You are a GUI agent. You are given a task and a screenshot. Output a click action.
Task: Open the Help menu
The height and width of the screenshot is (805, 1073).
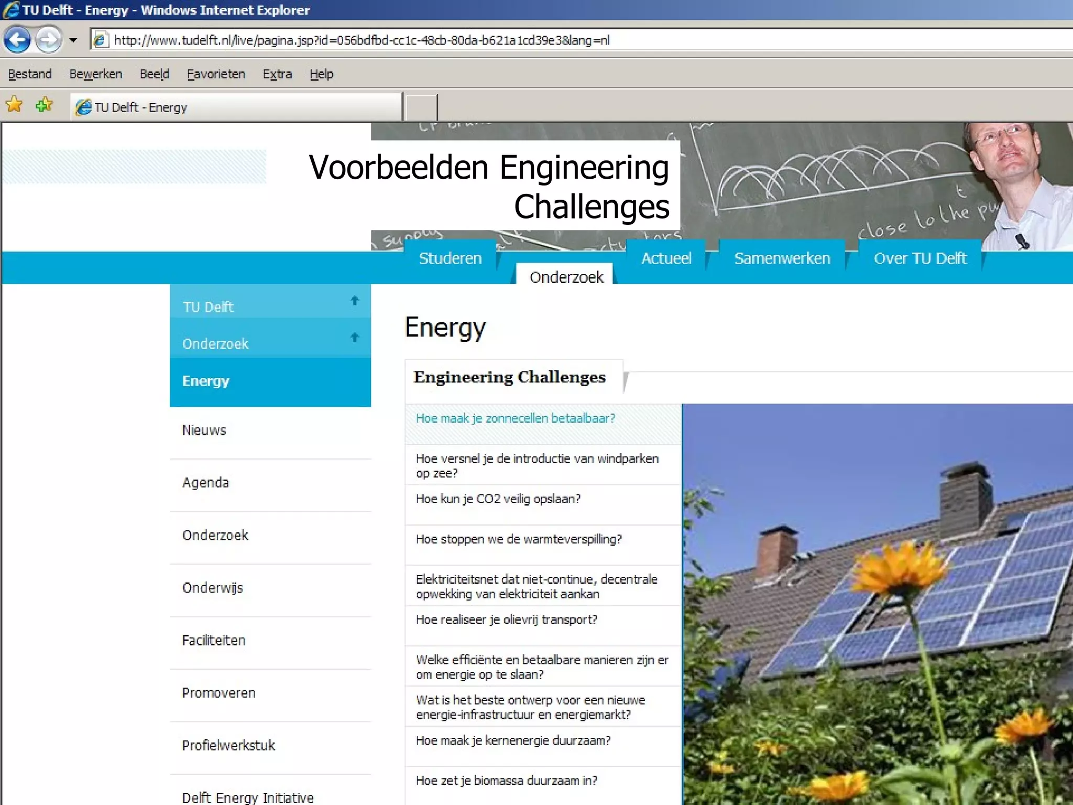(321, 74)
